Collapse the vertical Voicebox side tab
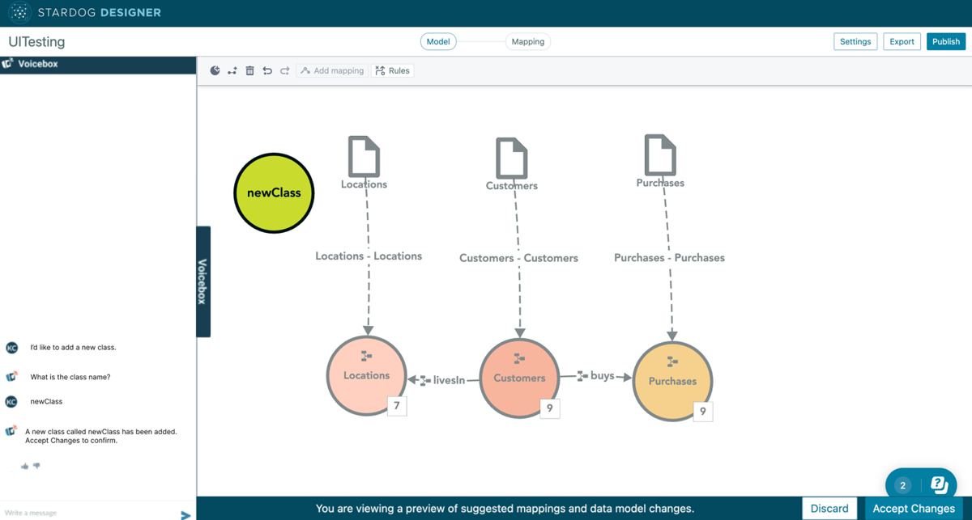 click(203, 281)
